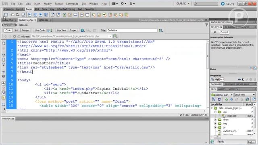
Task: Switch to Design view
Action: click(x=25, y=31)
